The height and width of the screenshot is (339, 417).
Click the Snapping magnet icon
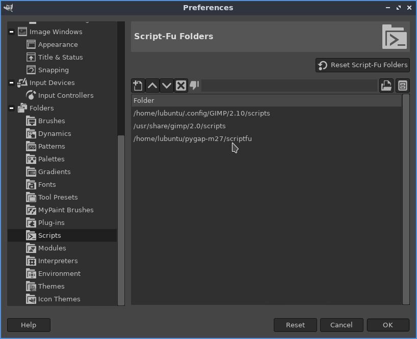coord(31,70)
